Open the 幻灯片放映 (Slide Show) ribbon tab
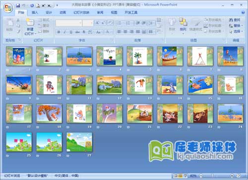Image resolution: width=248 pixels, height=180 pixels. pos(81,12)
